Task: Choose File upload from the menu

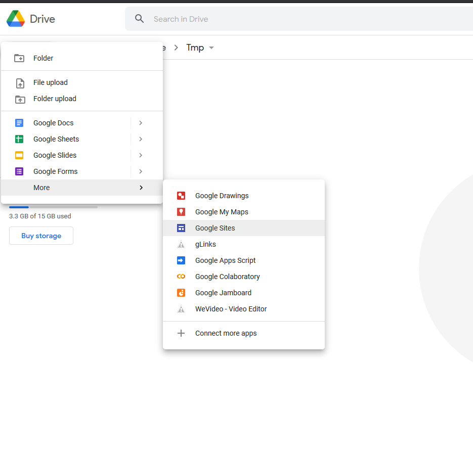Action: coord(51,82)
